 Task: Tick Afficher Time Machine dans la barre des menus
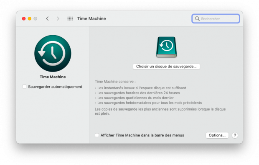point(97,135)
